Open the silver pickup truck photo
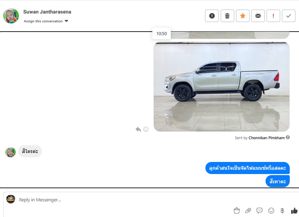Screen dimensions: 299x217 [221, 87]
